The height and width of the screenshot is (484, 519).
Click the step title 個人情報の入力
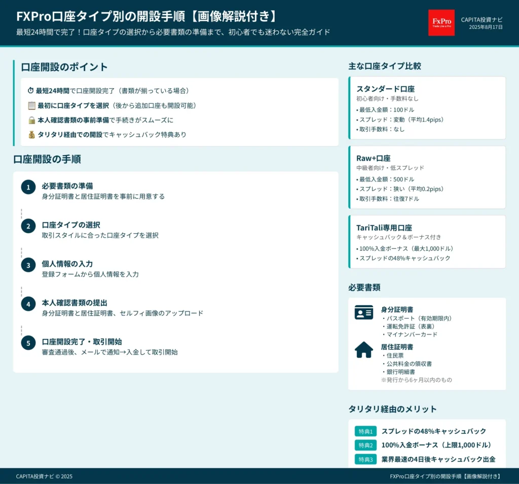[x=67, y=264]
